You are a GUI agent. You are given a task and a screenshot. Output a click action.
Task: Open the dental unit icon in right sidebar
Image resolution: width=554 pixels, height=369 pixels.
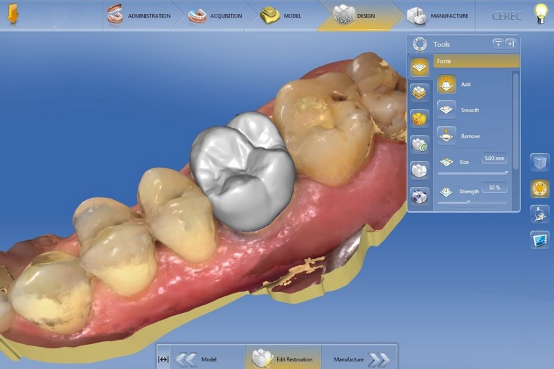click(539, 214)
